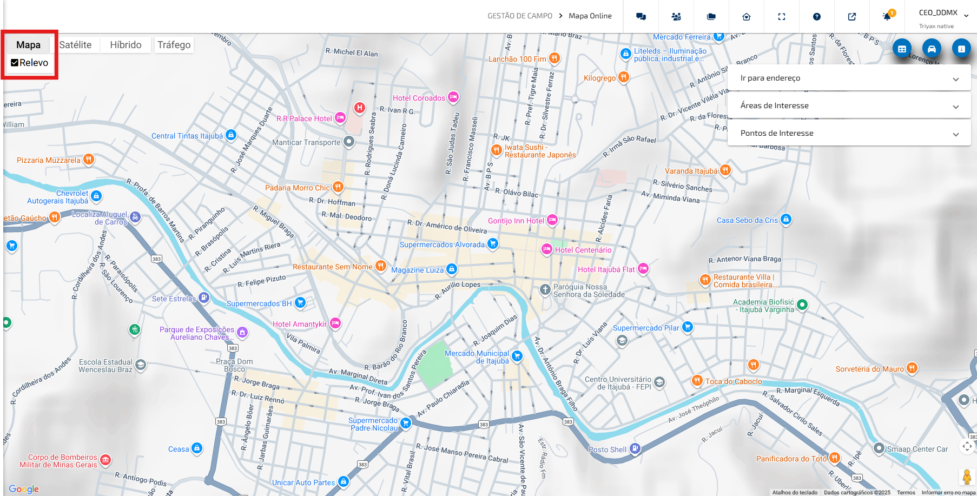Toggle the Relevo terrain checkbox
Image resolution: width=977 pixels, height=496 pixels.
pos(15,63)
